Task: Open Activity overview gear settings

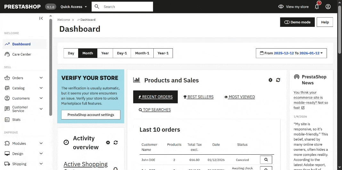Action: click(108, 143)
